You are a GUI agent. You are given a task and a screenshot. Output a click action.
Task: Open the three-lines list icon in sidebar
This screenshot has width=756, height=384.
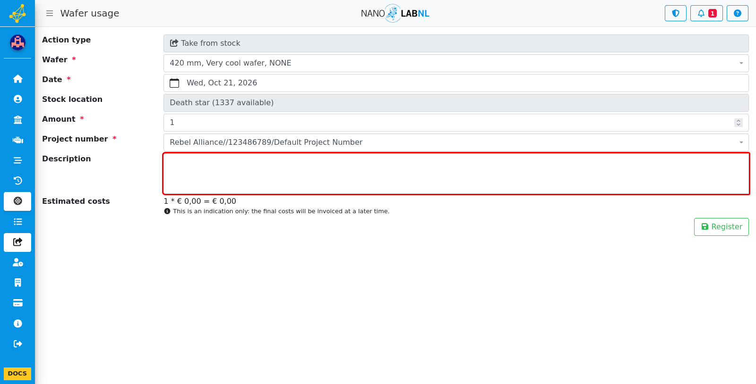pos(17,160)
